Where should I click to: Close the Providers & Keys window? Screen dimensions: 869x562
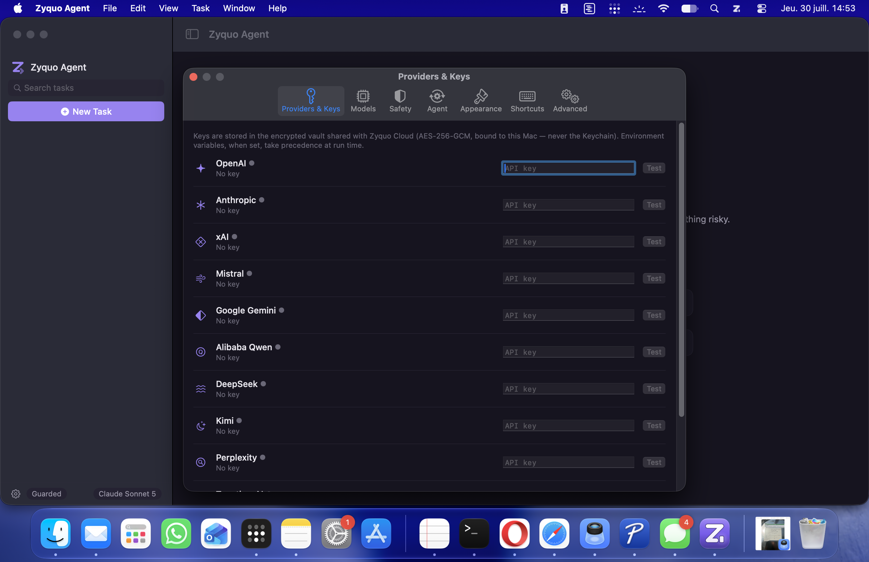(x=193, y=77)
